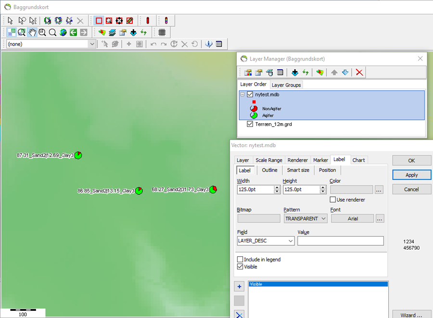Collapse the nytest.mdb tree node
The height and width of the screenshot is (318, 433).
242,94
